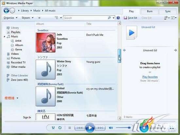The height and width of the screenshot is (135, 180).
Task: Open the Stream dropdown menu
Action: (27, 18)
